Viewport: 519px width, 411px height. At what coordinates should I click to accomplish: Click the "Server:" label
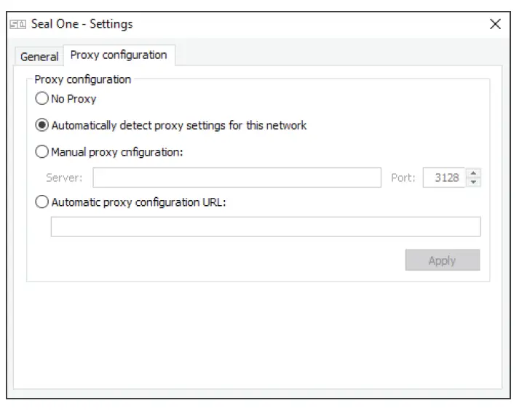coord(64,177)
